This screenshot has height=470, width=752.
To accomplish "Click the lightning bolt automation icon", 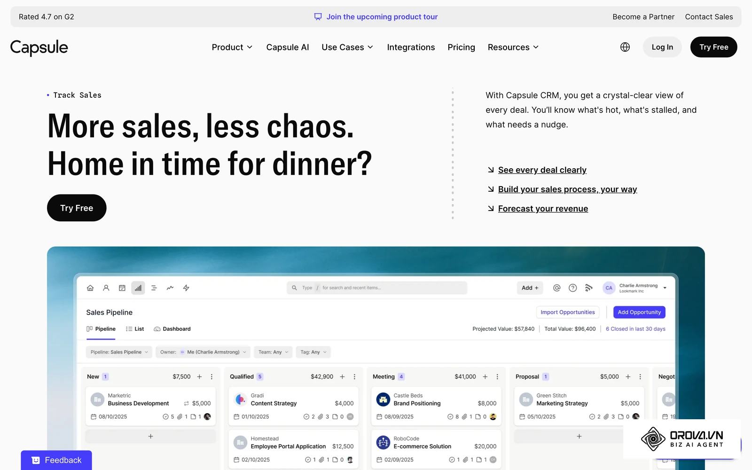I will pos(186,288).
